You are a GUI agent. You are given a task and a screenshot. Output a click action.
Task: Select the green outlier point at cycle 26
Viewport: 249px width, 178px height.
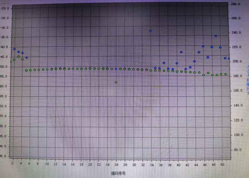coord(116,82)
